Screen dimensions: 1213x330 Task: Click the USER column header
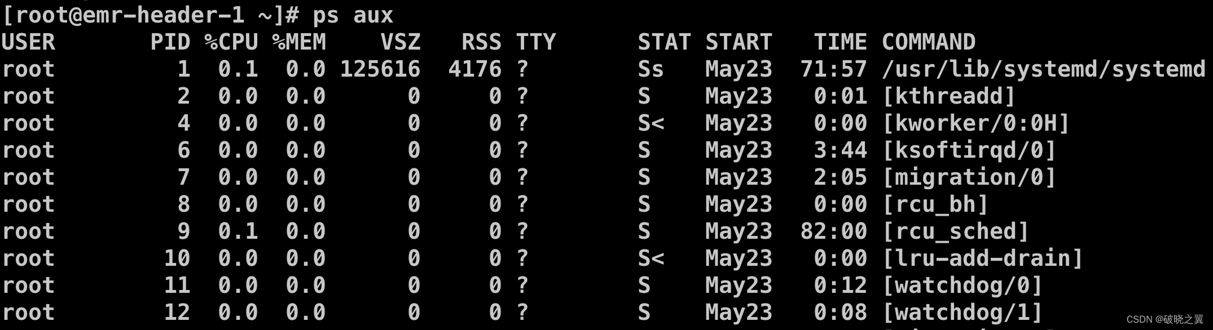point(28,42)
